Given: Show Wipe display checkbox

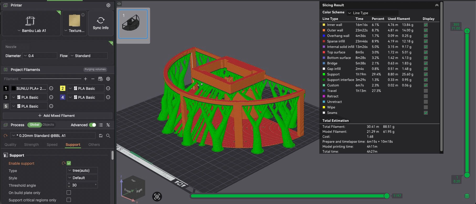Looking at the screenshot, I should tap(426, 107).
